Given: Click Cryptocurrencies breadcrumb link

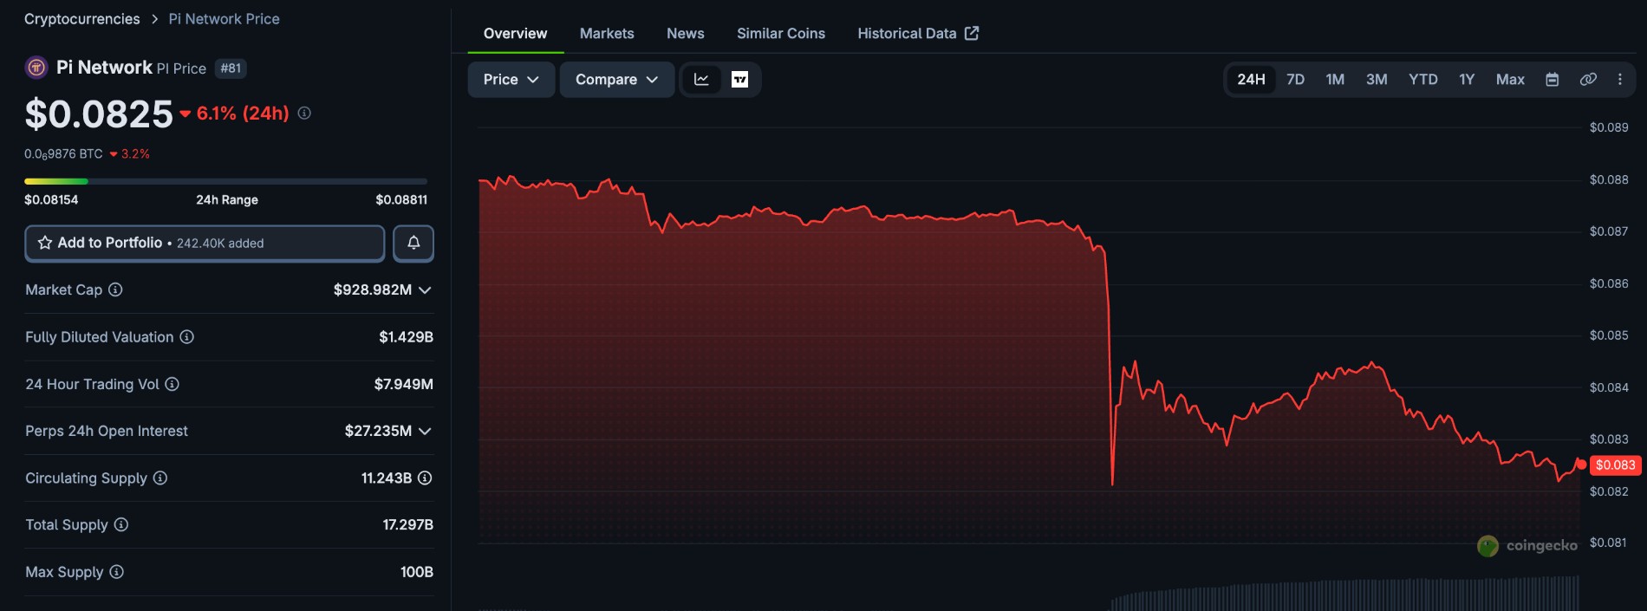Looking at the screenshot, I should pos(82,19).
